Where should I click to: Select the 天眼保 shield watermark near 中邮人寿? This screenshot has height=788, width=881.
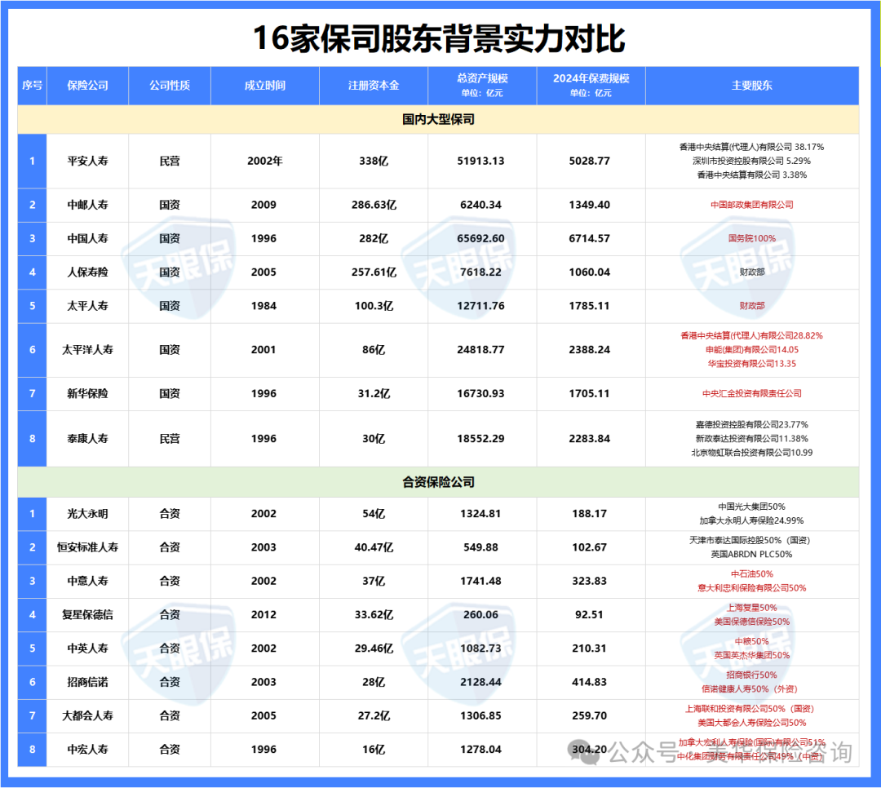(175, 253)
